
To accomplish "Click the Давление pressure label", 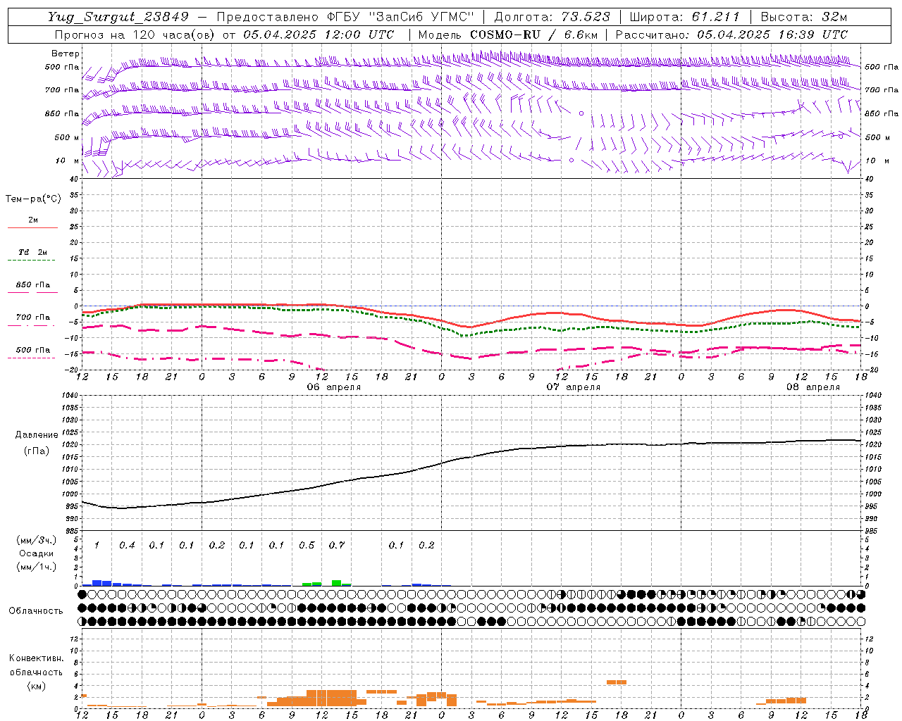I will coord(37,435).
